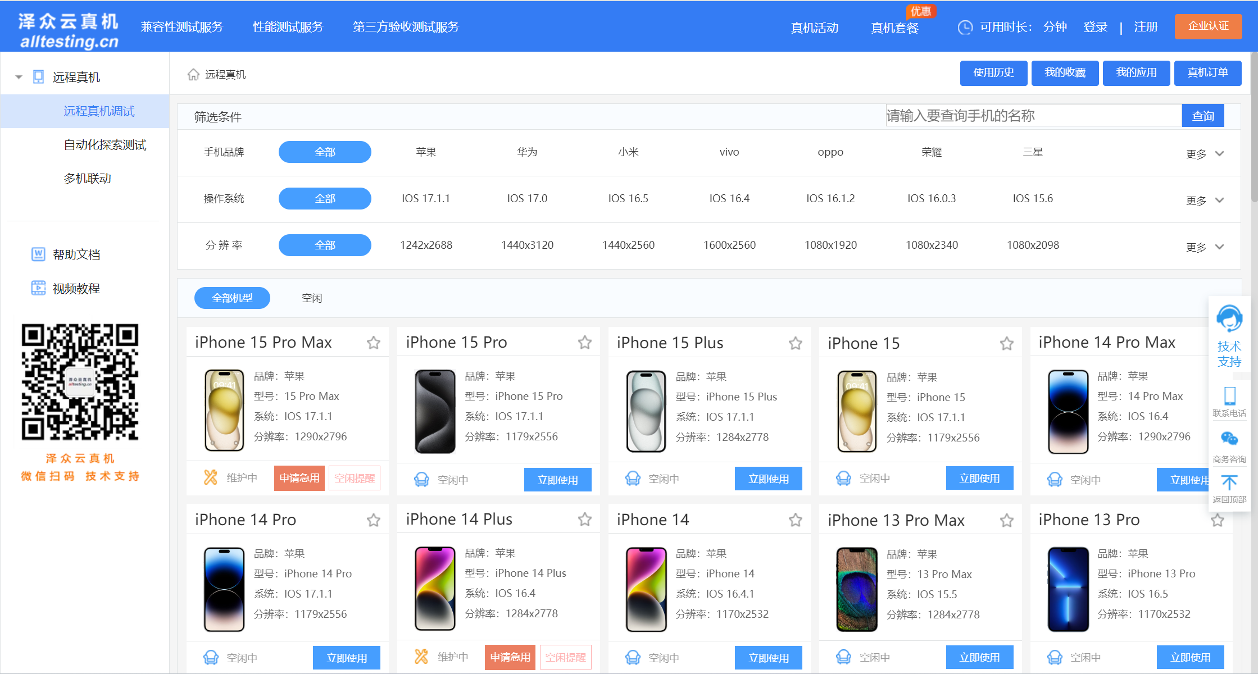Click the 联系电话 phone icon
Screen dimensions: 1258x674
1229,396
